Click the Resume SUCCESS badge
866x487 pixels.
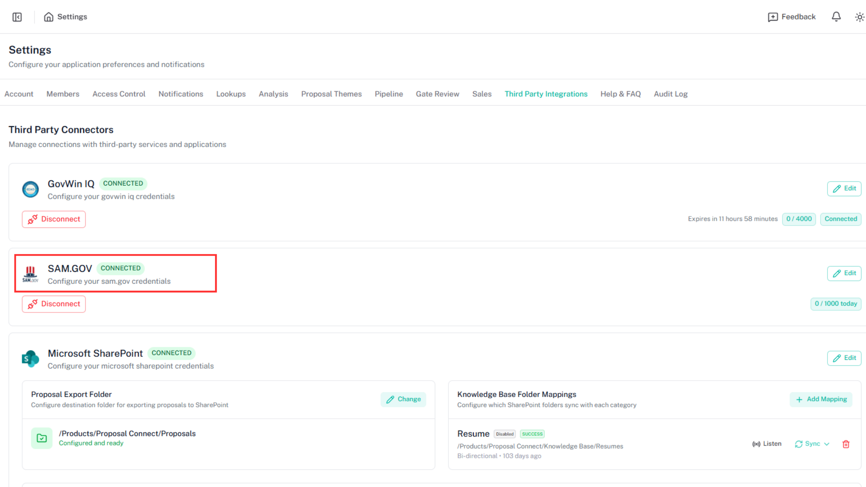click(x=532, y=434)
